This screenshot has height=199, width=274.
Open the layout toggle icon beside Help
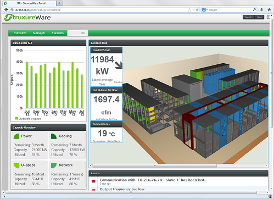coord(268,17)
